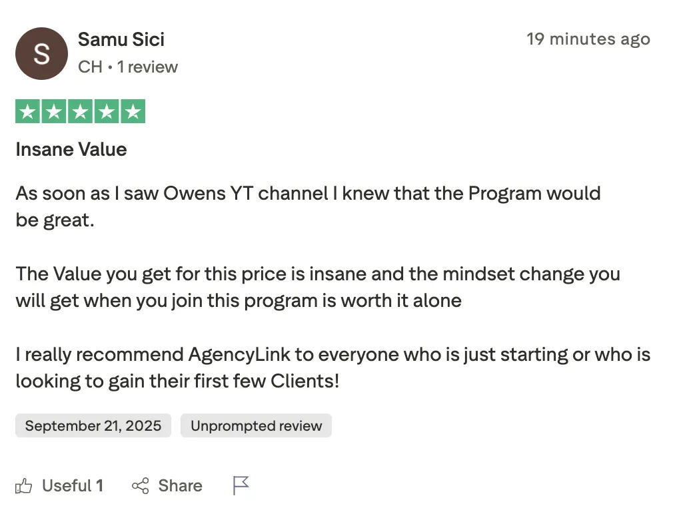Click the "19 minutes ago" timestamp
The width and height of the screenshot is (673, 510).
588,39
